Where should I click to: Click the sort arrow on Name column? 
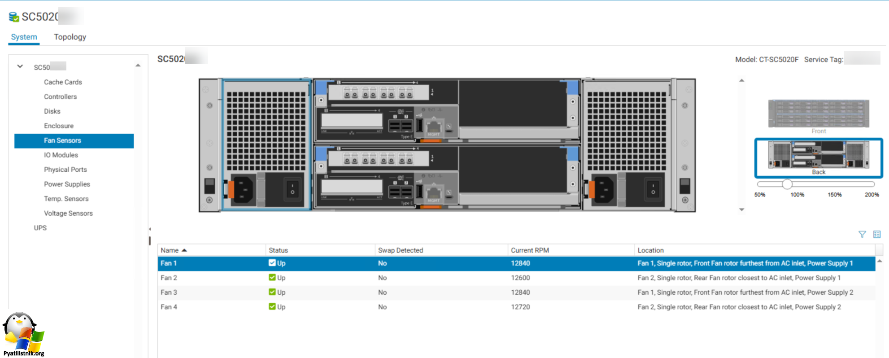pyautogui.click(x=184, y=250)
